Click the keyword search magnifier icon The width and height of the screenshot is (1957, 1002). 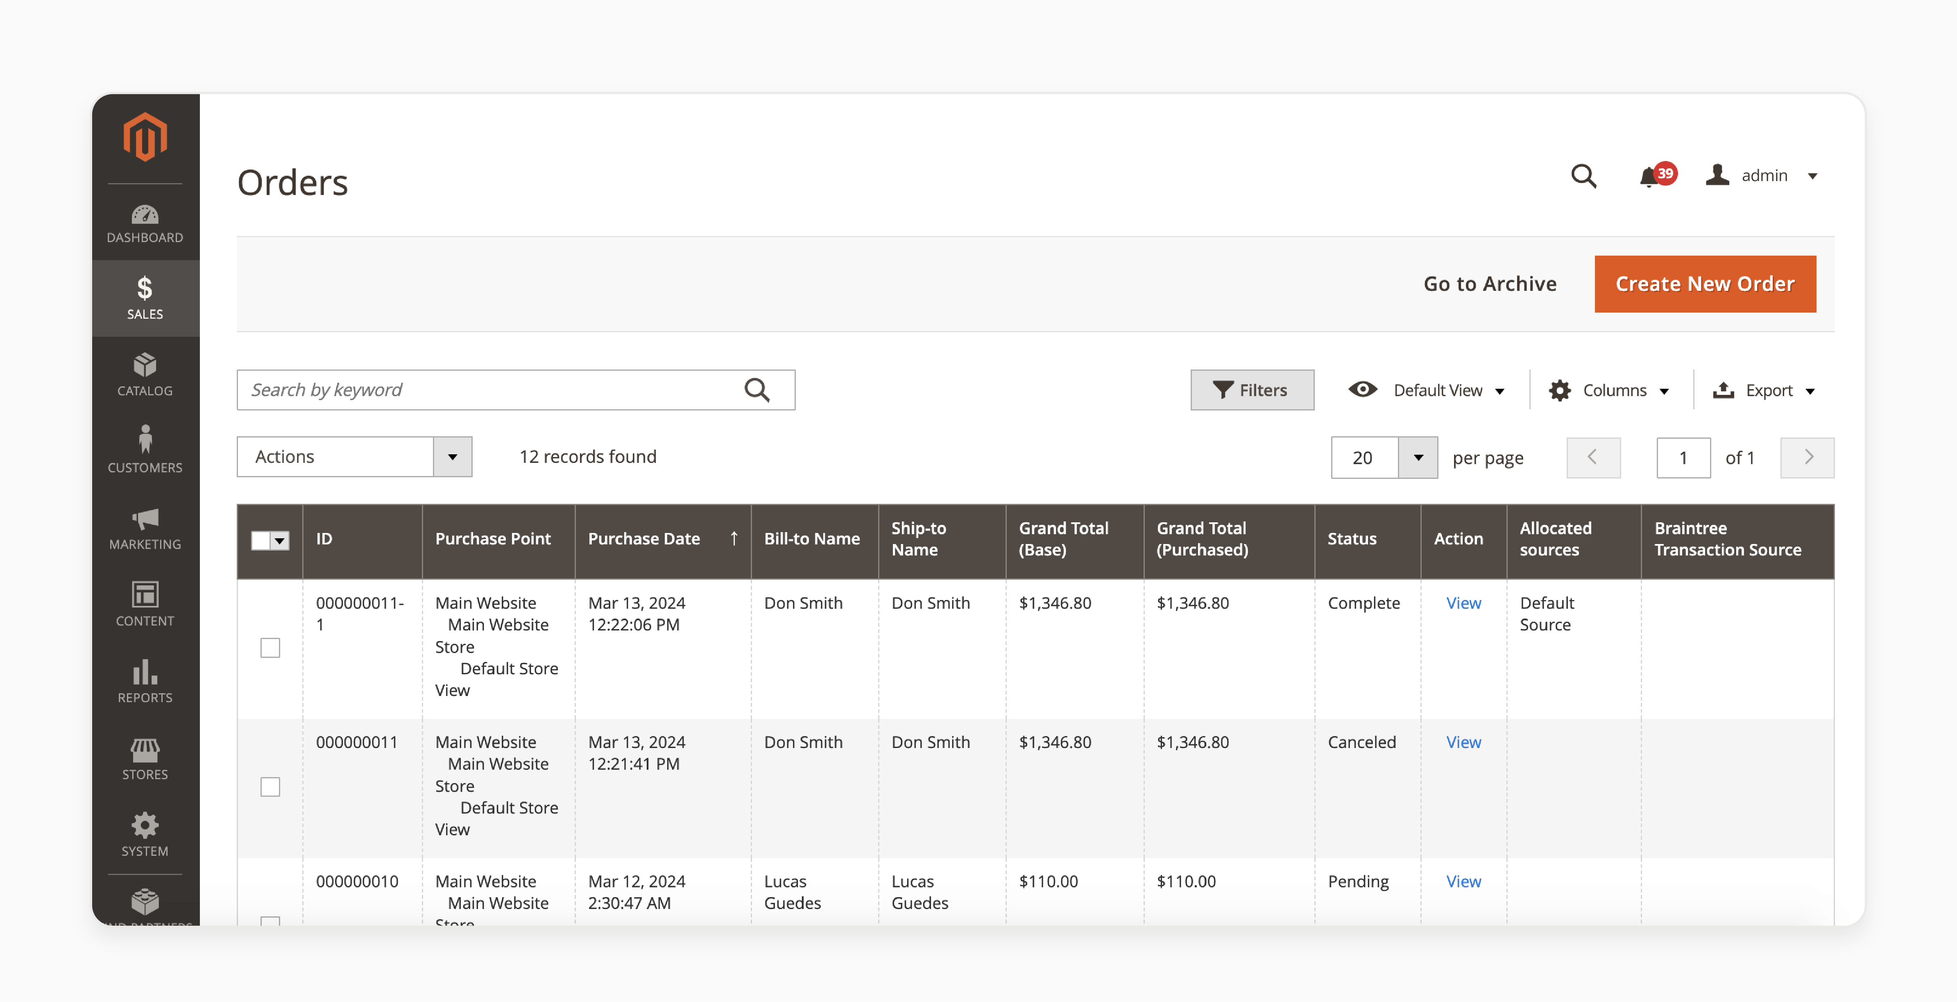coord(757,390)
